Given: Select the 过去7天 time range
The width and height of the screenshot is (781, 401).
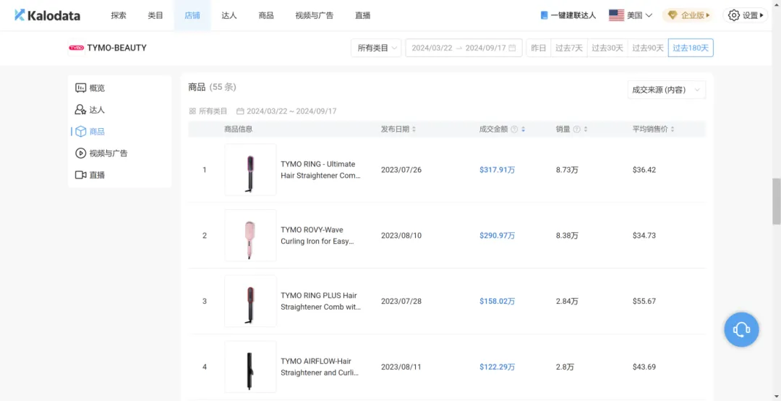Looking at the screenshot, I should pyautogui.click(x=568, y=48).
